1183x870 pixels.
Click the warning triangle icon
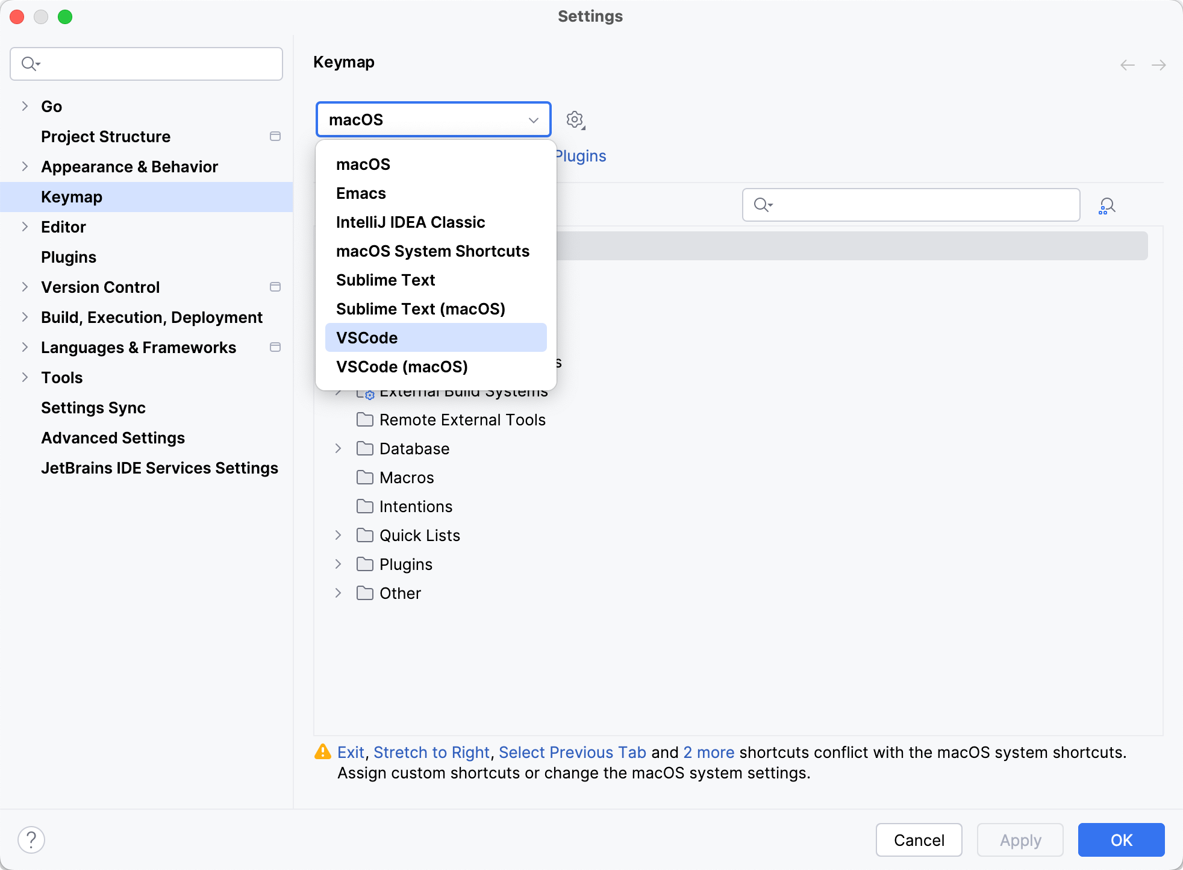click(x=323, y=751)
